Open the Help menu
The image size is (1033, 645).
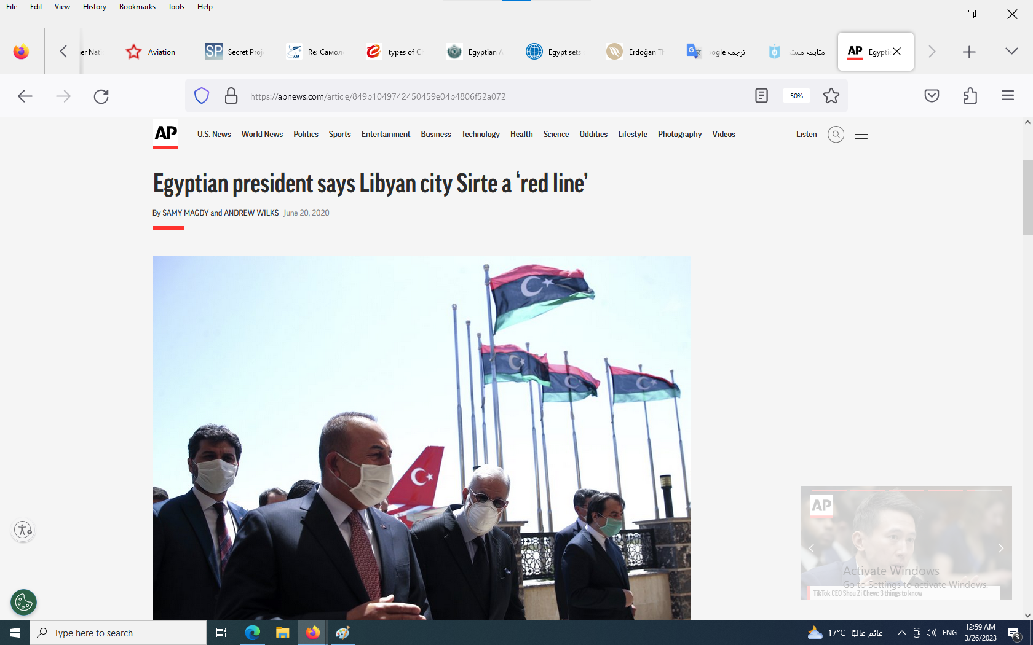coord(205,7)
